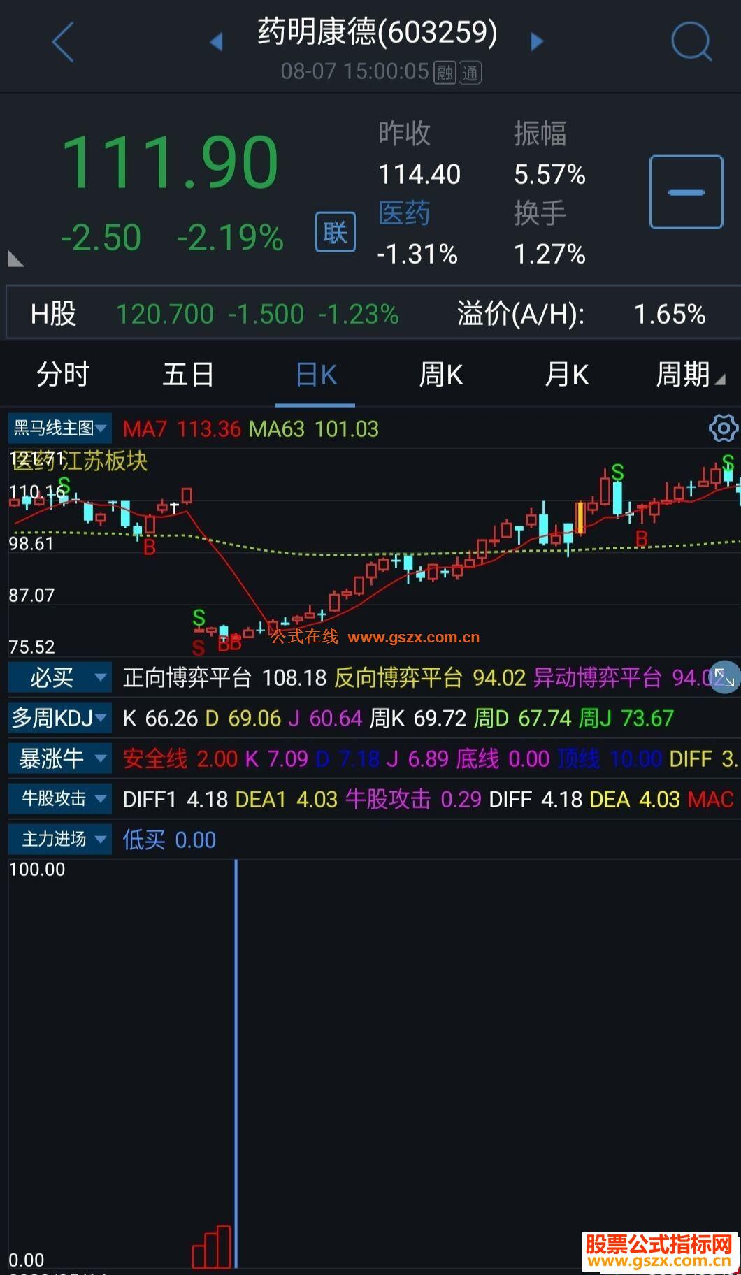Tap the 通 connect badge
Screen dimensions: 741x1275
click(x=470, y=72)
